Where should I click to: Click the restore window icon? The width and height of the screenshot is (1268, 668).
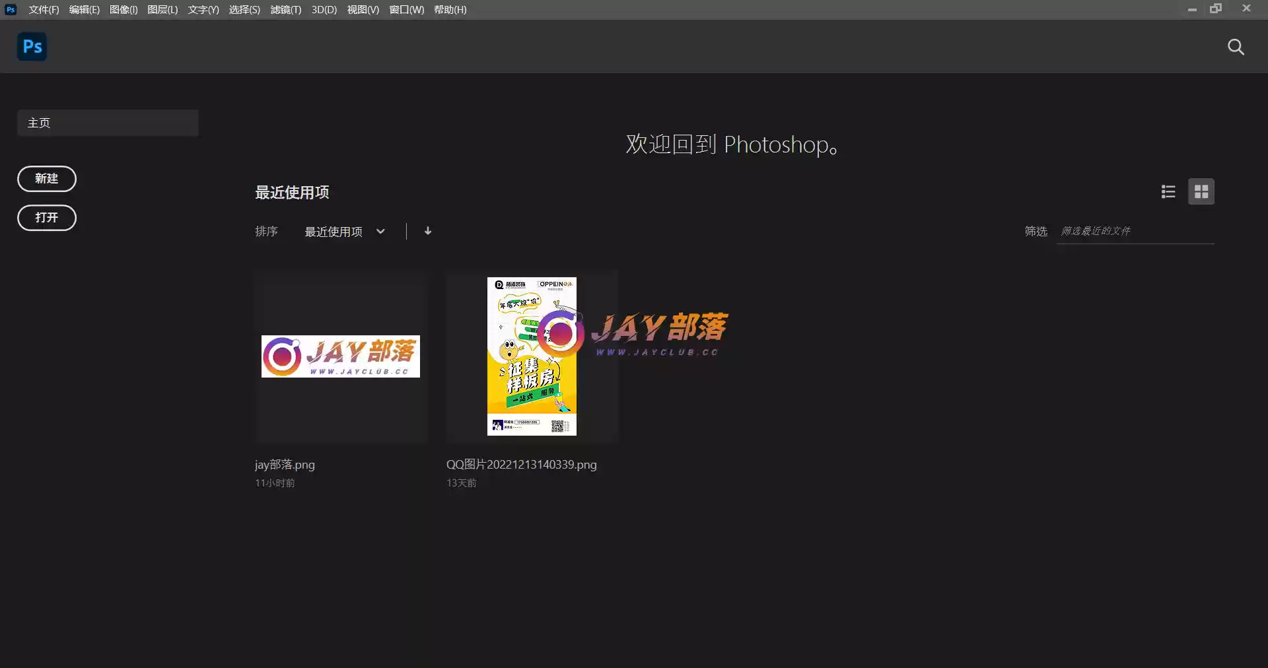tap(1217, 9)
